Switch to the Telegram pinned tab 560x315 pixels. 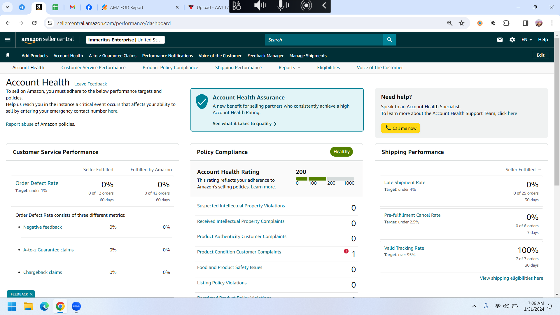coord(22,7)
